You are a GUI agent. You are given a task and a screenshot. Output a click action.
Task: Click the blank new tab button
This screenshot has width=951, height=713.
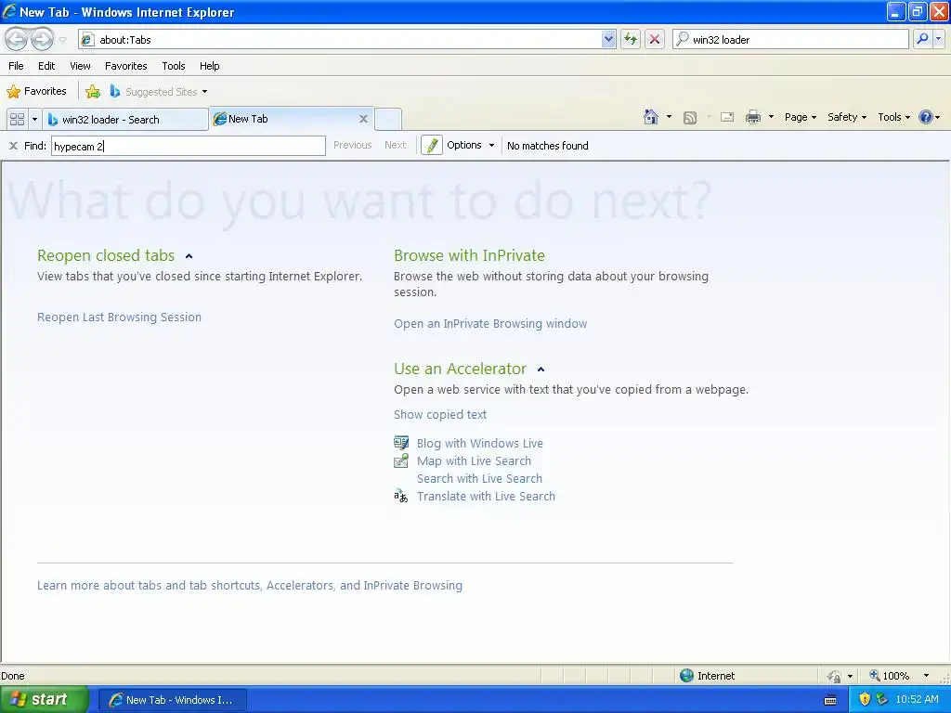[x=388, y=120]
